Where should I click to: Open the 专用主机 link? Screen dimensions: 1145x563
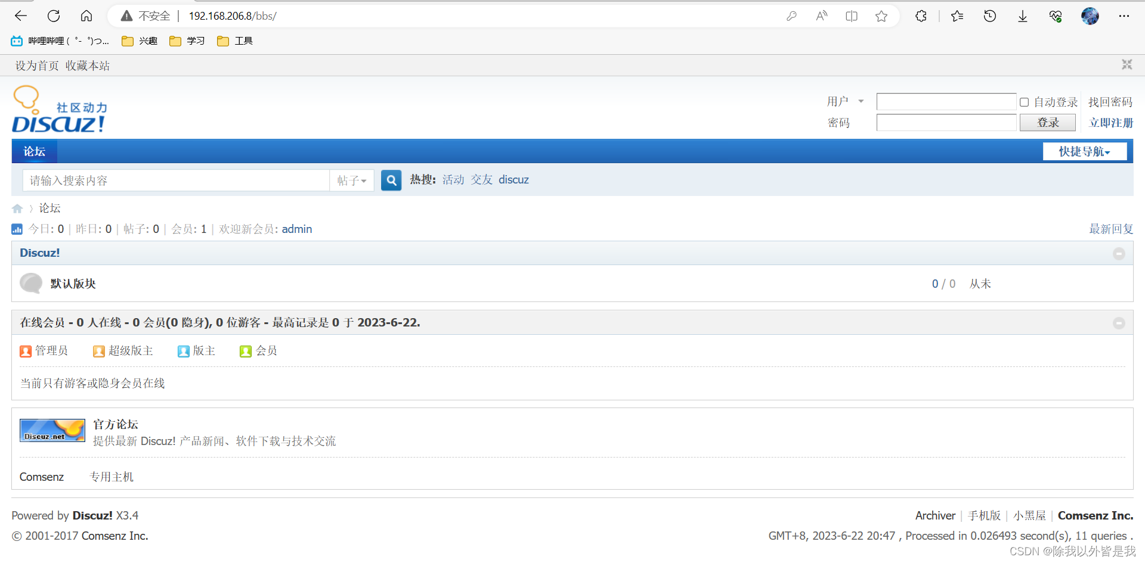(112, 477)
